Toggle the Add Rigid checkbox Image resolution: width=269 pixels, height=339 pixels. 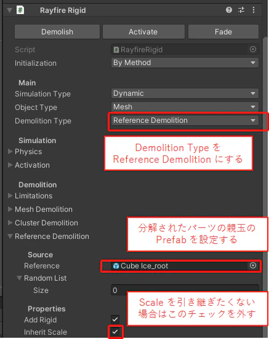coord(115,319)
